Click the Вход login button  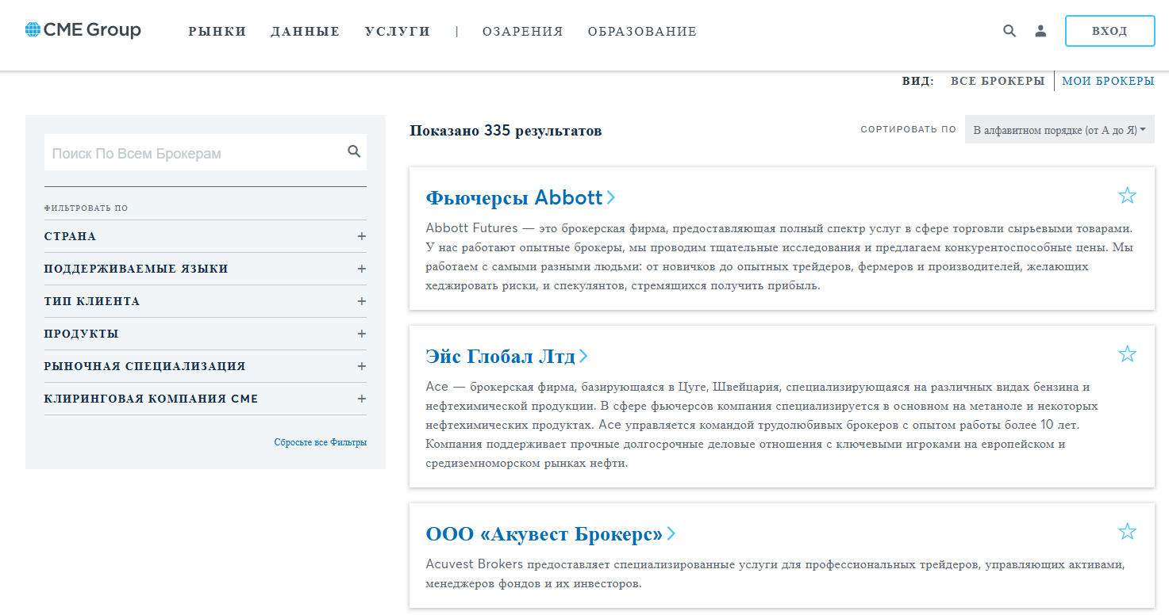(x=1109, y=31)
